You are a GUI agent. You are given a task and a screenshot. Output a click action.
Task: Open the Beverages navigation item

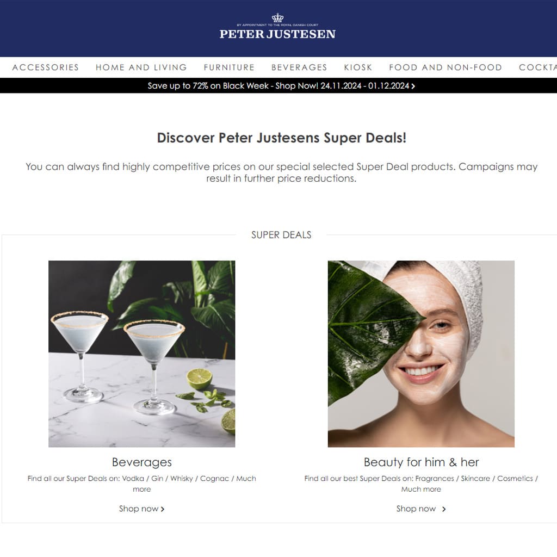pyautogui.click(x=299, y=67)
